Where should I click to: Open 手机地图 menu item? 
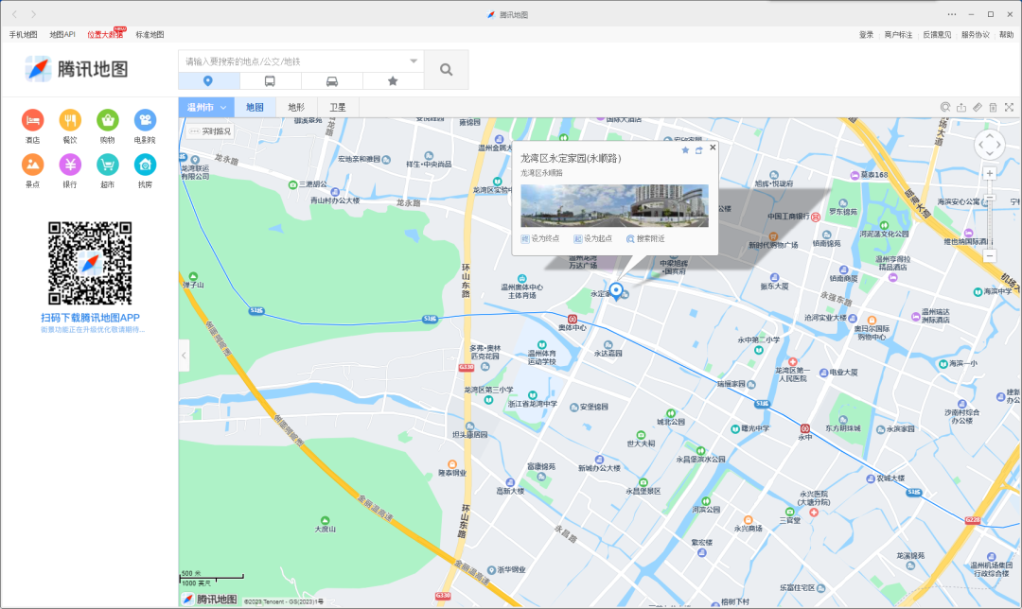(23, 35)
